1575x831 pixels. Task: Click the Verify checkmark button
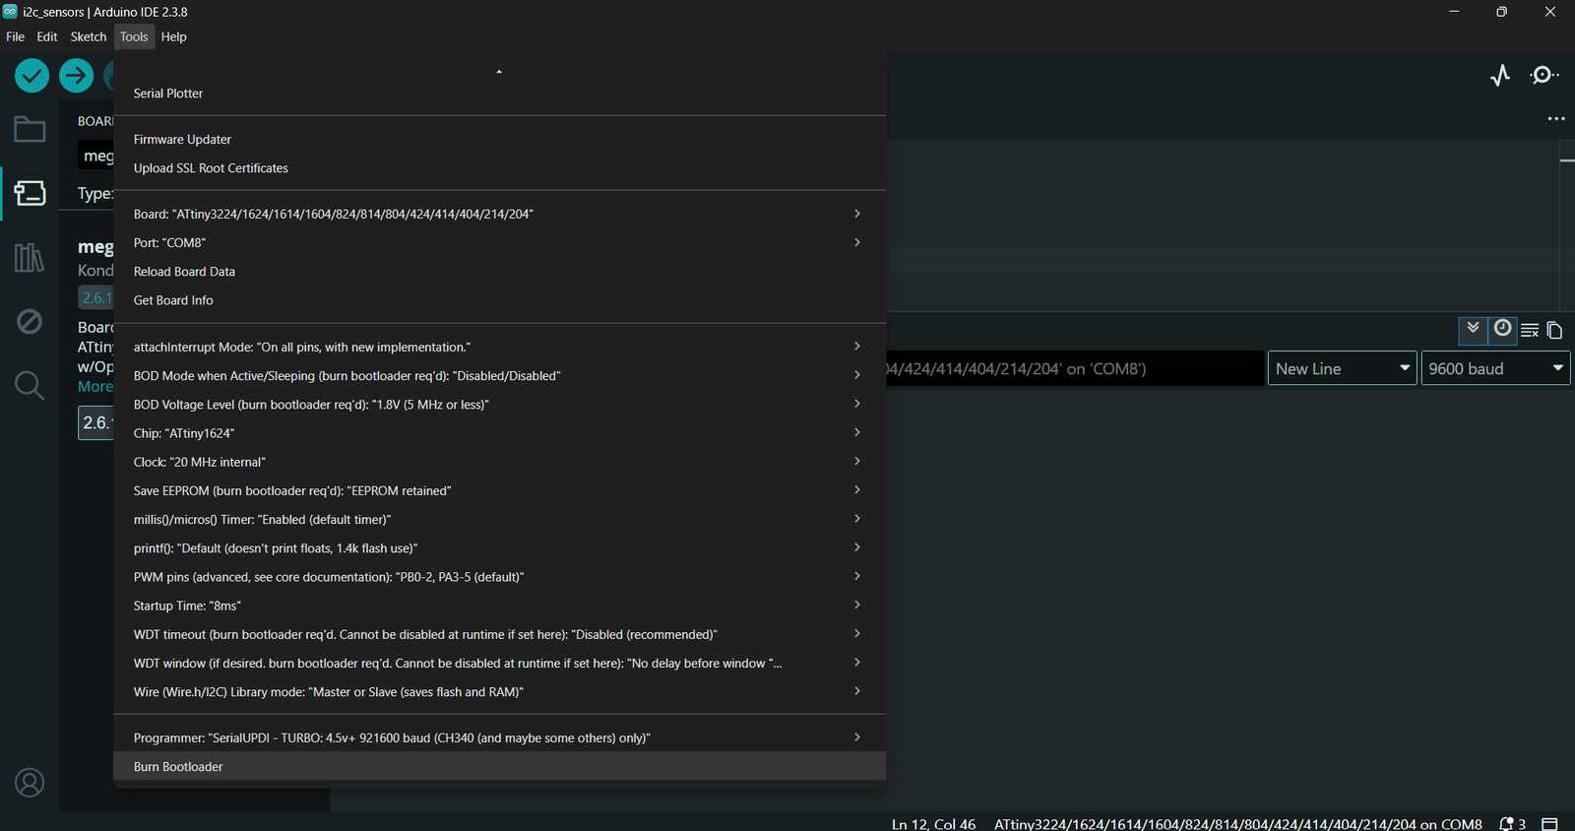[x=31, y=76]
